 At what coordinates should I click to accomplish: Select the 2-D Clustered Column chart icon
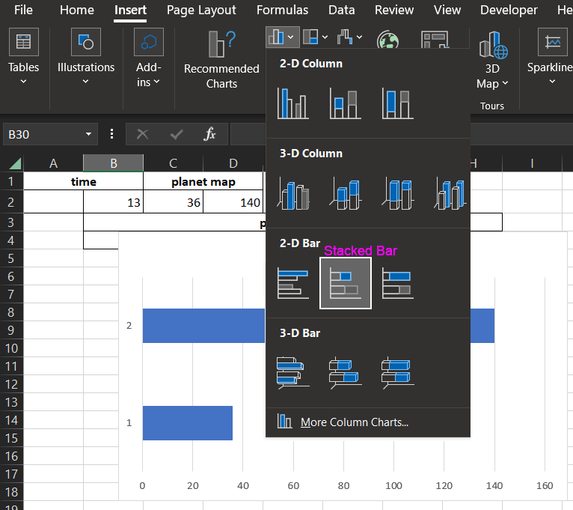(292, 103)
